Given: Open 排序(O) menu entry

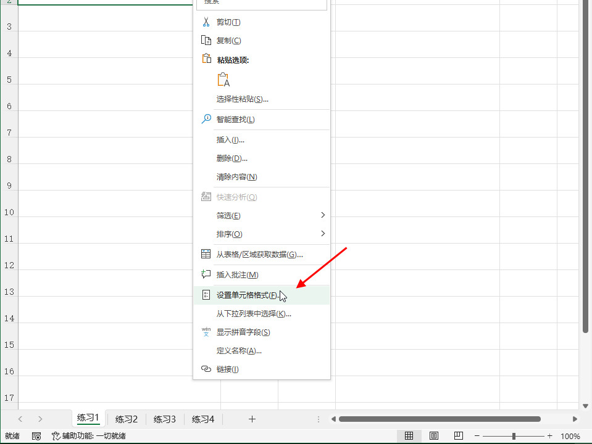Looking at the screenshot, I should click(x=261, y=234).
